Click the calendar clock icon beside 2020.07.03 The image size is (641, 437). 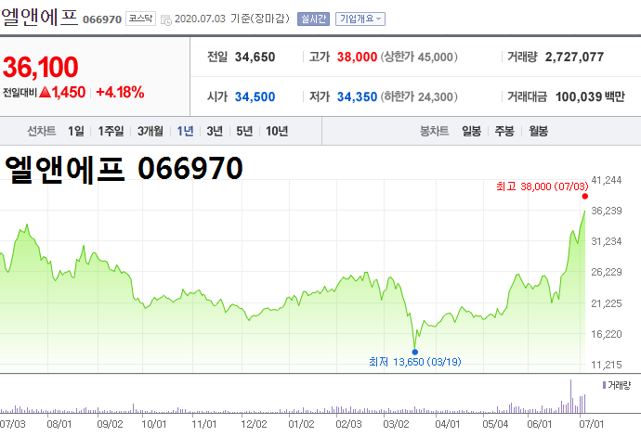pyautogui.click(x=166, y=19)
